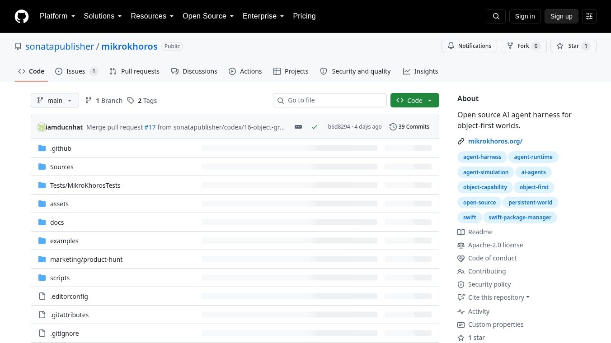Click the .editorconfig file icon
Viewport: 611px width, 343px height.
42,297
